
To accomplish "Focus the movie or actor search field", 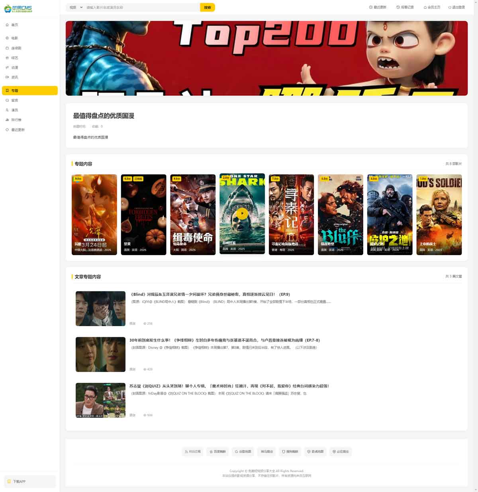I will point(142,7).
